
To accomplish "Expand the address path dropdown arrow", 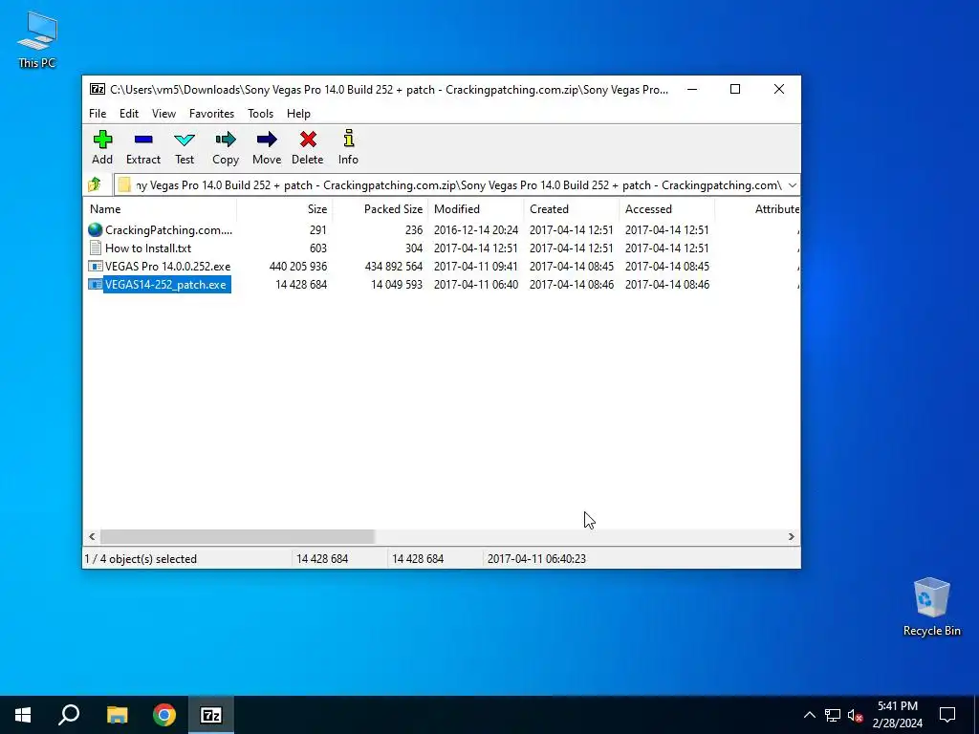I will click(x=793, y=184).
